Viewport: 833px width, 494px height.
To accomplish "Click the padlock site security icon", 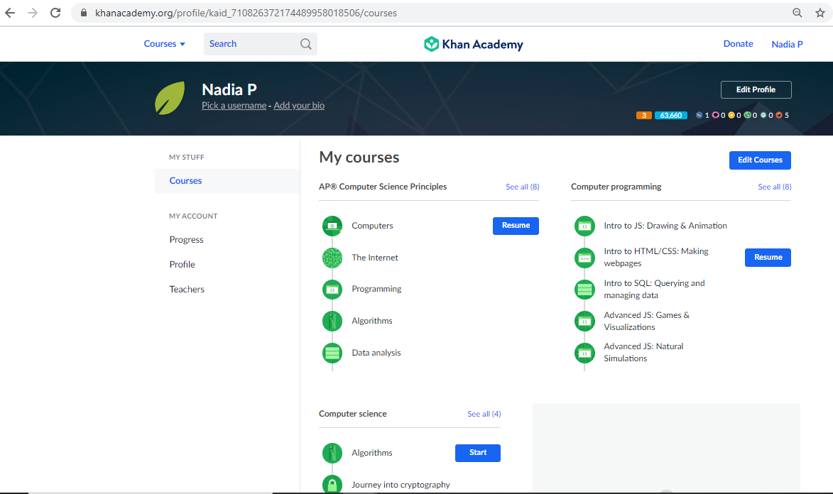I will click(83, 13).
